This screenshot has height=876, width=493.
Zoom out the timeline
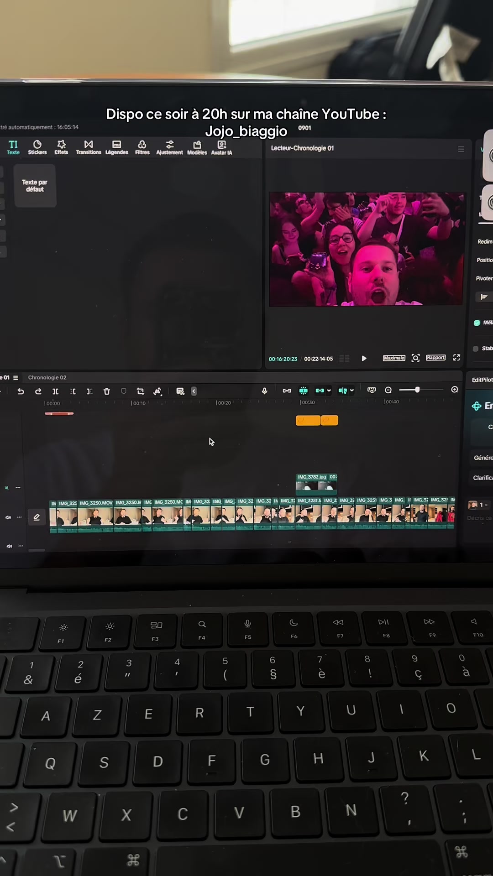coord(388,390)
